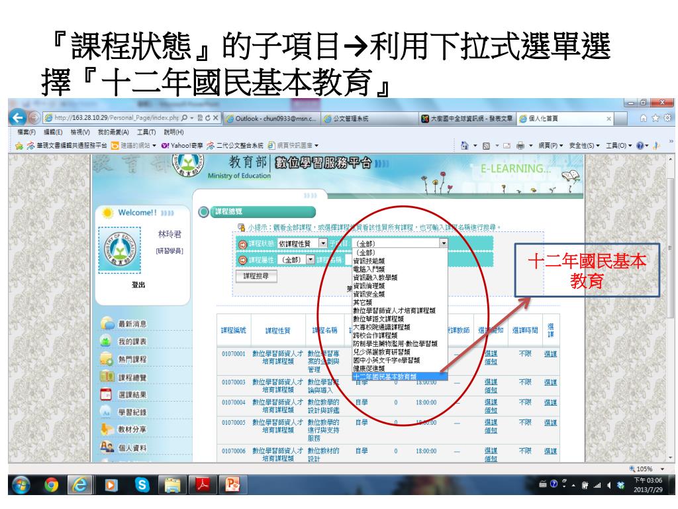This screenshot has height=509, width=678.
Task: Click the taskbar clock showing 下午 03:06
Action: click(648, 484)
